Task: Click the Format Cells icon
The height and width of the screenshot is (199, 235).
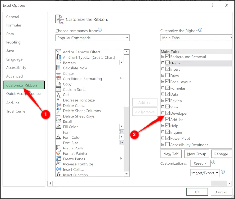Action: pyautogui.click(x=58, y=148)
